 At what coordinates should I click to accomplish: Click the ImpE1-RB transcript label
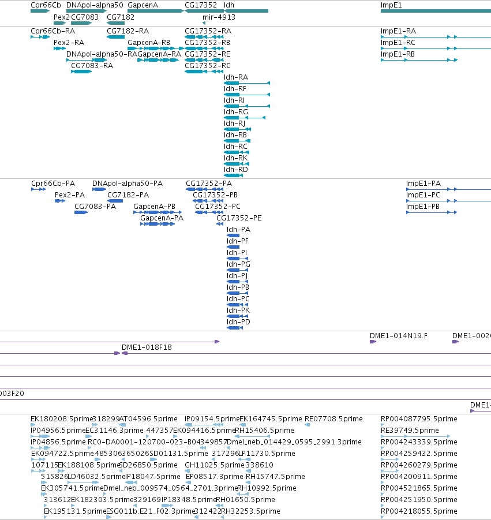pyautogui.click(x=398, y=54)
